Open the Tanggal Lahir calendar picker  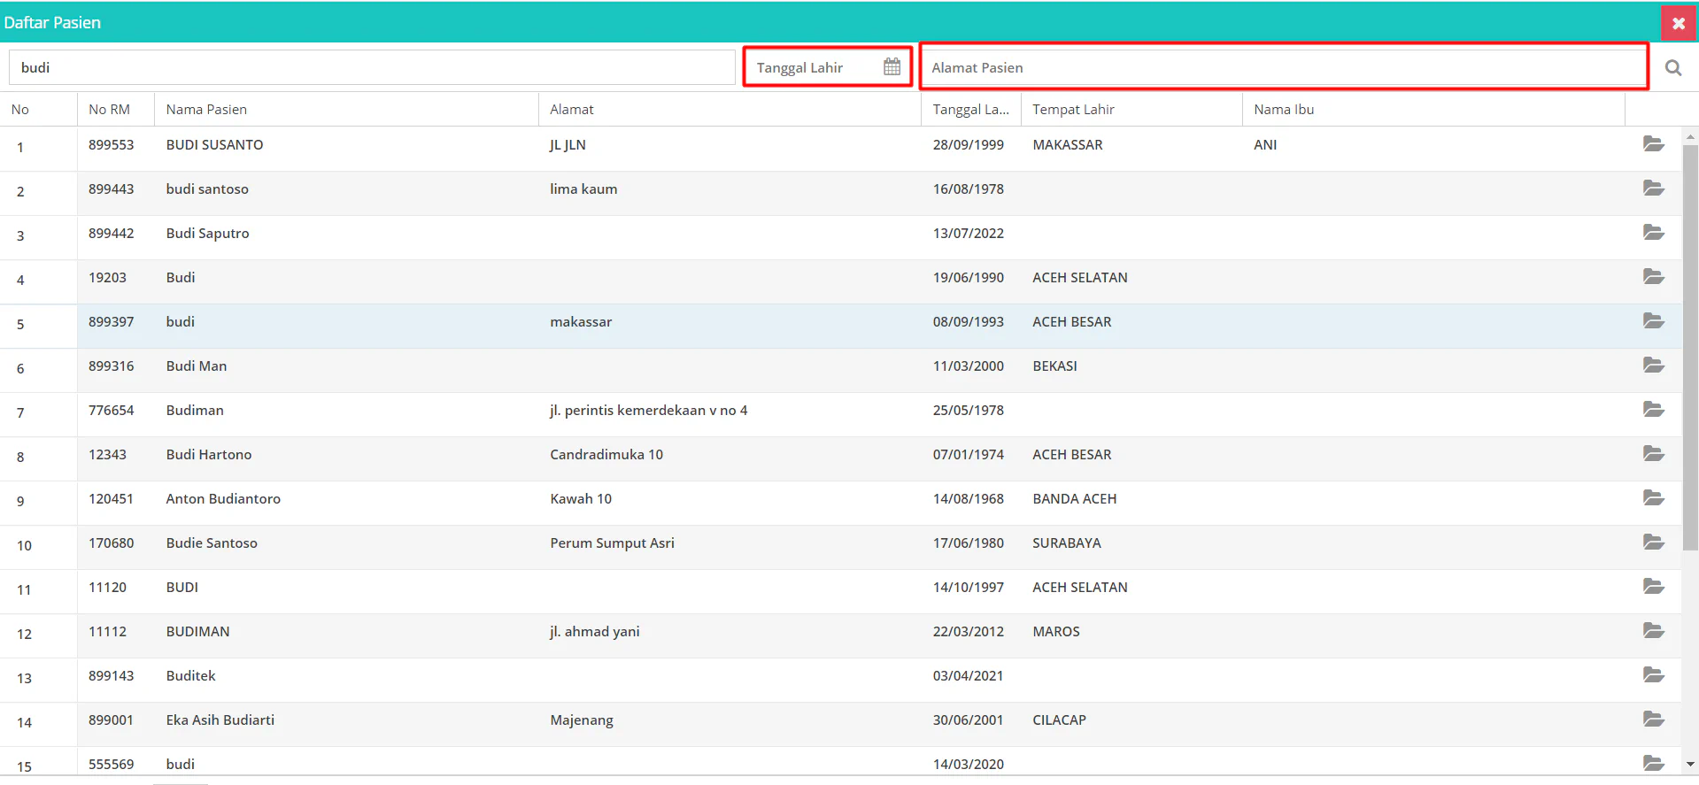(892, 67)
